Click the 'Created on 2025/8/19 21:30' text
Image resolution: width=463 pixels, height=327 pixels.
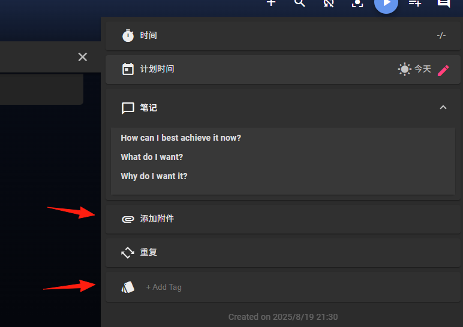tap(283, 317)
